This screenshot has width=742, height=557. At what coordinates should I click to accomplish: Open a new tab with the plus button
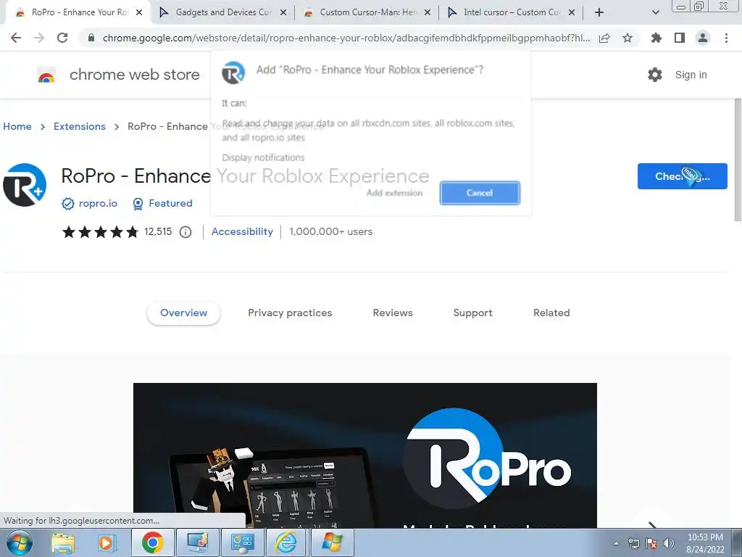[599, 13]
